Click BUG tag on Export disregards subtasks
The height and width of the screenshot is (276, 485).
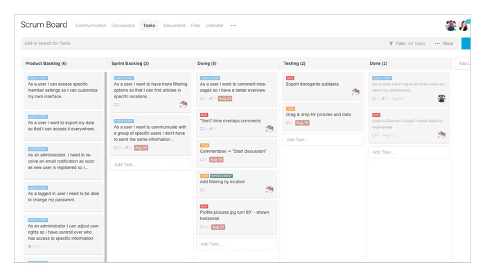coord(290,78)
